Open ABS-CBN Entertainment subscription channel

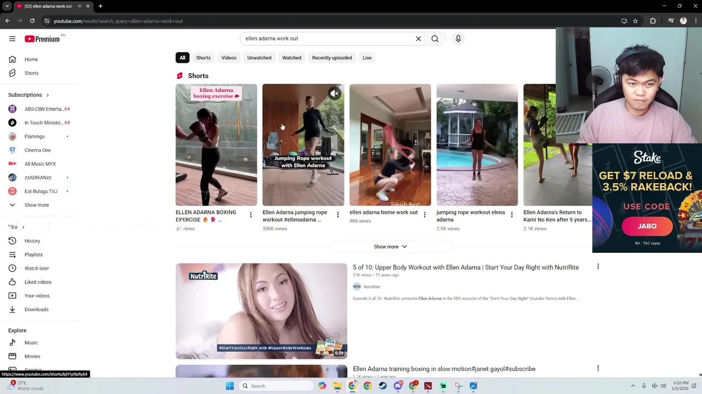click(x=39, y=109)
